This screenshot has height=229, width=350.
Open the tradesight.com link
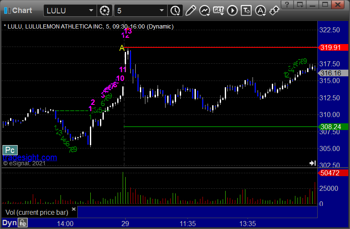coord(30,158)
